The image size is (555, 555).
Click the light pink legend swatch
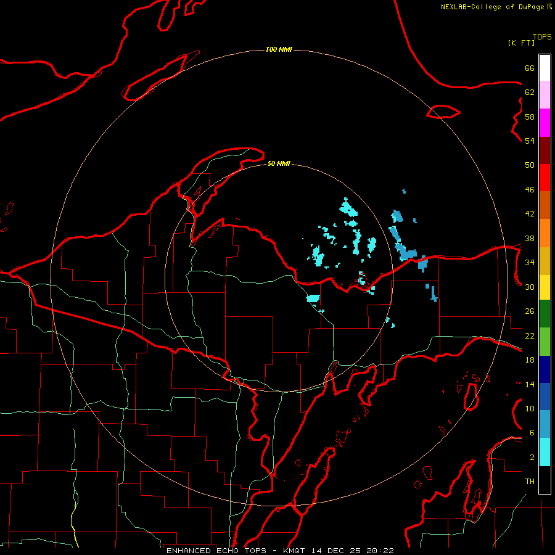click(x=545, y=95)
